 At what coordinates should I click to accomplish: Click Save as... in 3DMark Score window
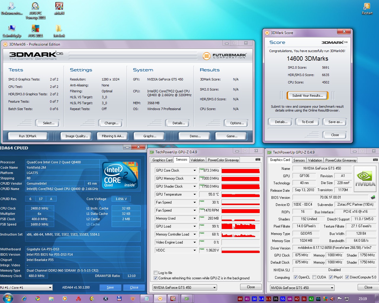pyautogui.click(x=335, y=122)
